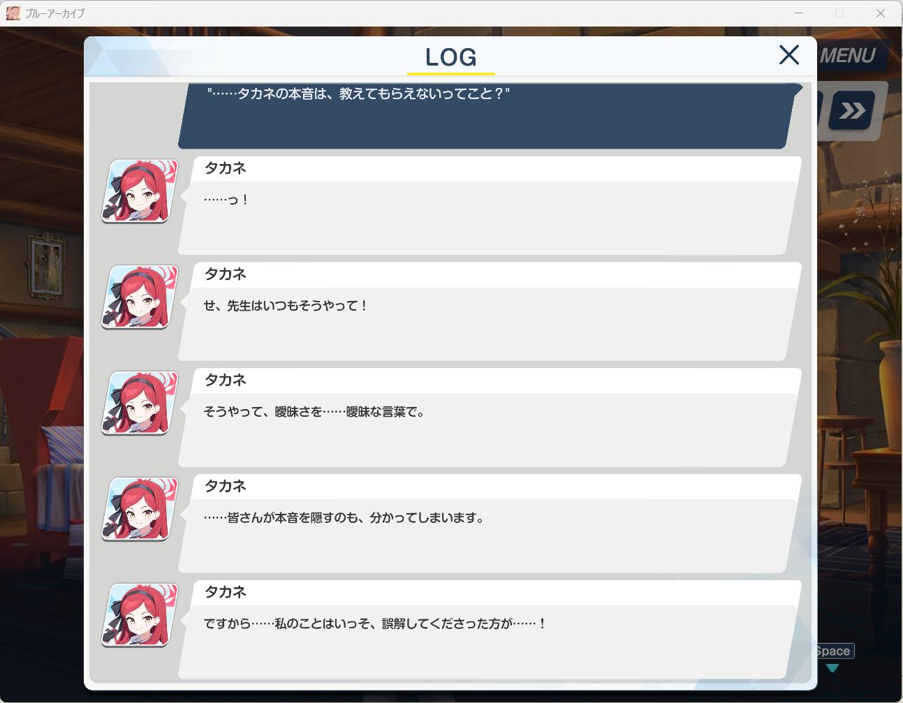Click the LOG title header
The width and height of the screenshot is (903, 703).
tap(451, 57)
